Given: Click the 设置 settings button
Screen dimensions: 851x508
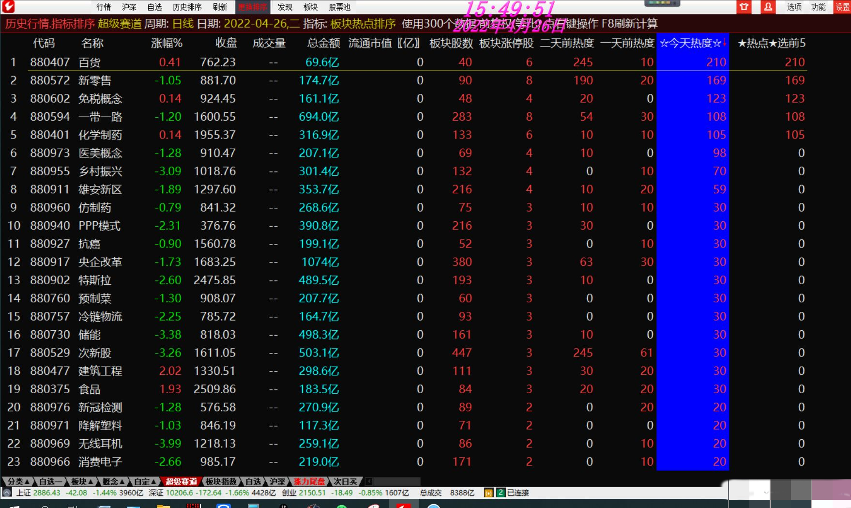Looking at the screenshot, I should point(842,7).
